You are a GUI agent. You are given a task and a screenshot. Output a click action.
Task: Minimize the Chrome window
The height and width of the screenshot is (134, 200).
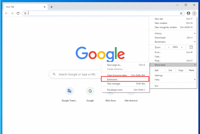tap(177, 5)
